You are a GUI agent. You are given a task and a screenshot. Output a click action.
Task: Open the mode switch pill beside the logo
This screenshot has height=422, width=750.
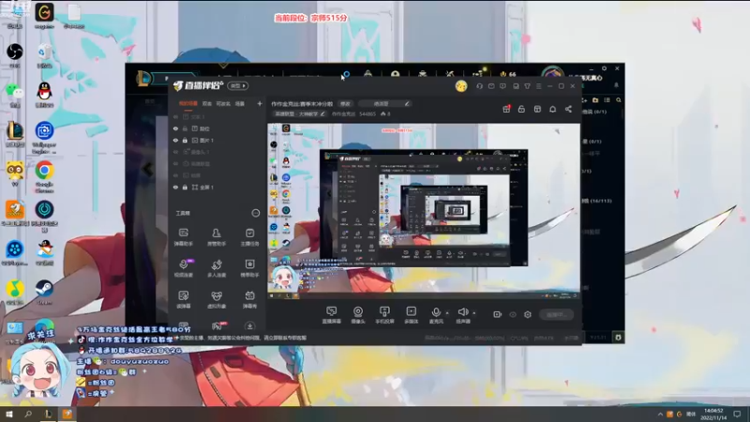click(x=238, y=85)
